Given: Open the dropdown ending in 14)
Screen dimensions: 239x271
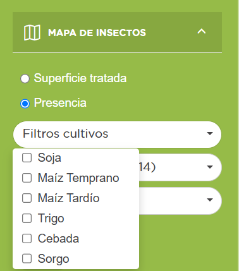Looking at the screenshot, I should pyautogui.click(x=180, y=167).
